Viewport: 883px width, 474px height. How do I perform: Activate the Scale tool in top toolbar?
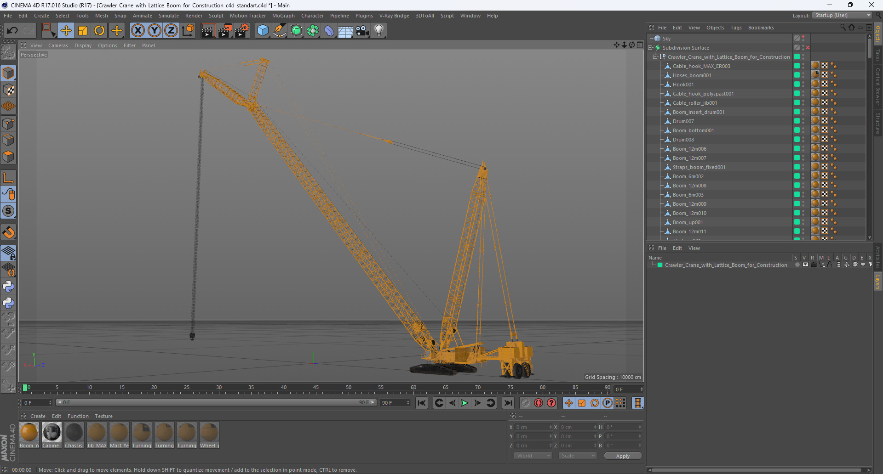tap(83, 31)
